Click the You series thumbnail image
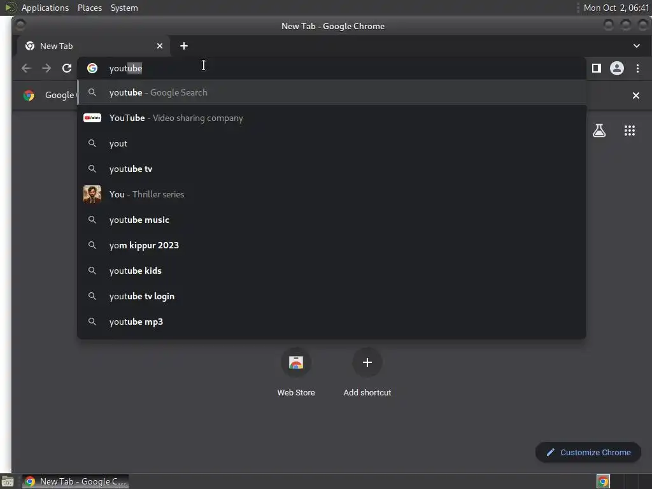The image size is (652, 489). [92, 194]
